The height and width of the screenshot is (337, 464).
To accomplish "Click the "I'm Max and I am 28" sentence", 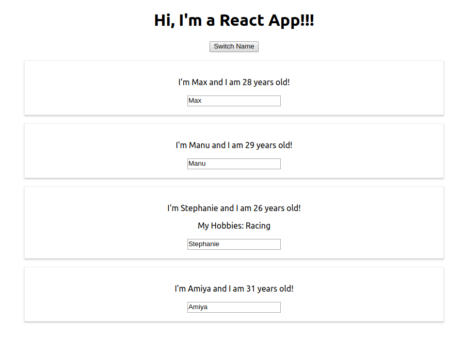I will 234,82.
